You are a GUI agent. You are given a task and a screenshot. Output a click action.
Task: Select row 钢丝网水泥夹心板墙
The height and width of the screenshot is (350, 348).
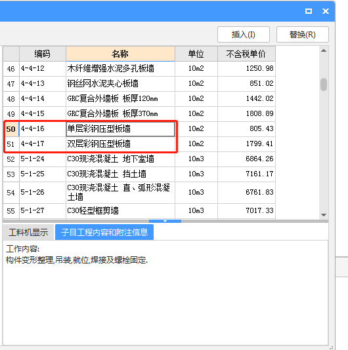coord(139,84)
